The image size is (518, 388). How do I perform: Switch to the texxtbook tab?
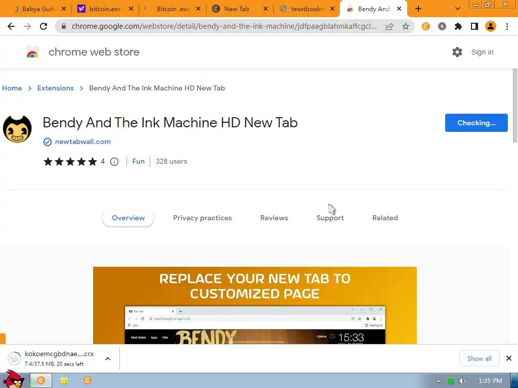[307, 9]
